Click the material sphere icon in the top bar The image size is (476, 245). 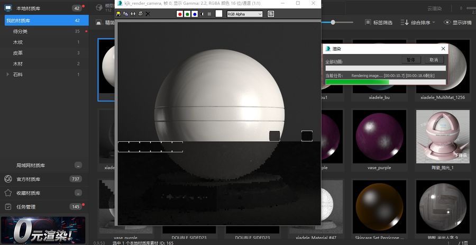point(99,7)
